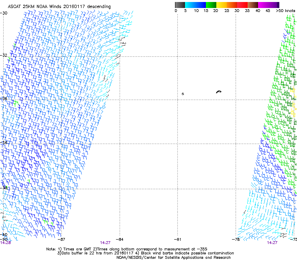
Task: Click the small round island outline near -81
Action: tap(183, 94)
